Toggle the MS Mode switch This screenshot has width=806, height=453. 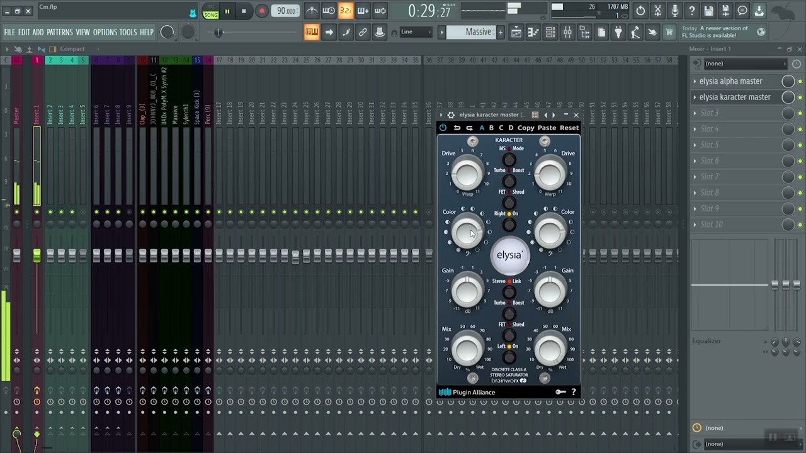(x=509, y=160)
